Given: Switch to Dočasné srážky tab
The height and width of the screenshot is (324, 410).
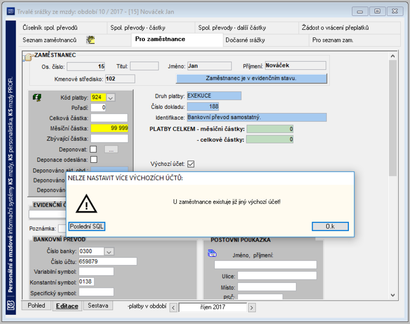Looking at the screenshot, I should [x=266, y=40].
